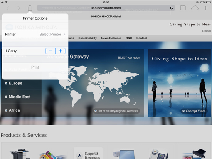Image resolution: width=212 pixels, height=159 pixels.
Task: Click the Giving Shape to Ideas banner
Action: point(179,83)
